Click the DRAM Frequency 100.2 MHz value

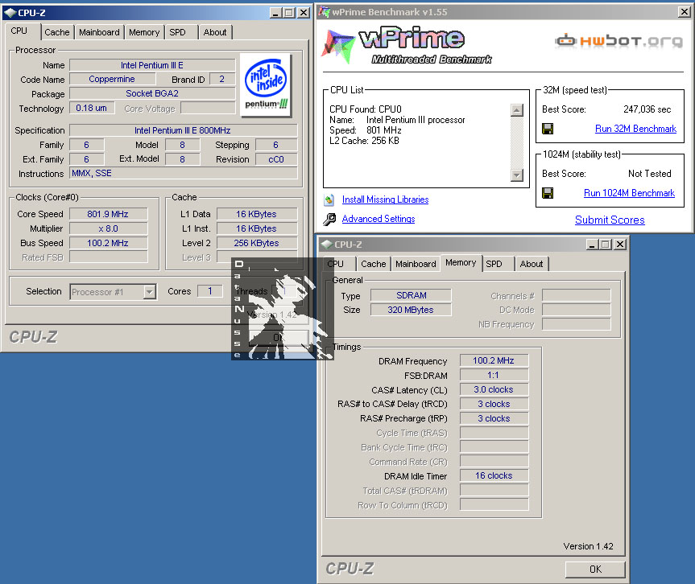point(494,361)
